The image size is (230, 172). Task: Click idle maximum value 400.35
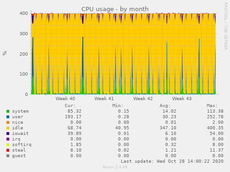(x=215, y=128)
